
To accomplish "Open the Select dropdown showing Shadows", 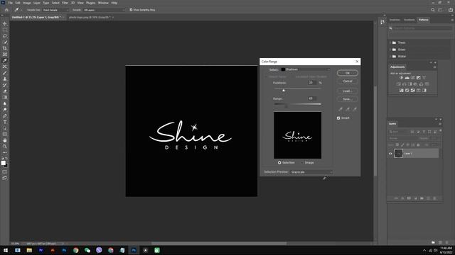I will [305, 69].
